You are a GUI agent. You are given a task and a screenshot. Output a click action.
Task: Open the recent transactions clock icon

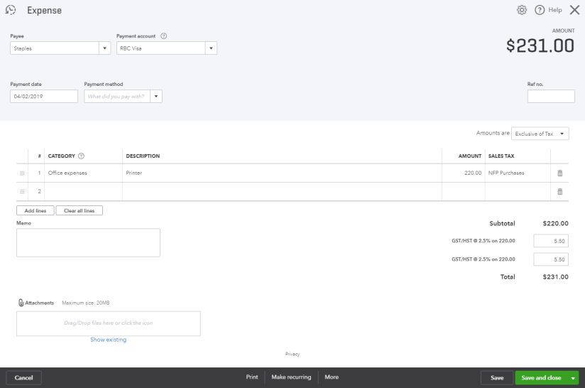point(11,10)
